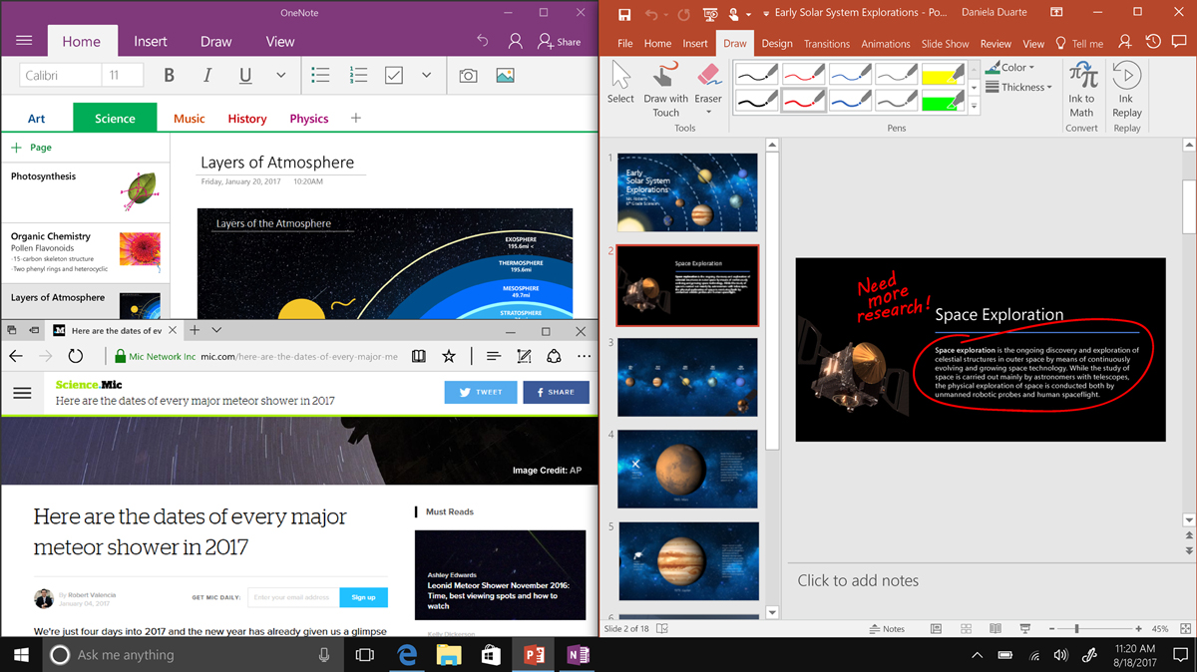
Task: Click Tweet button on article
Action: [481, 392]
